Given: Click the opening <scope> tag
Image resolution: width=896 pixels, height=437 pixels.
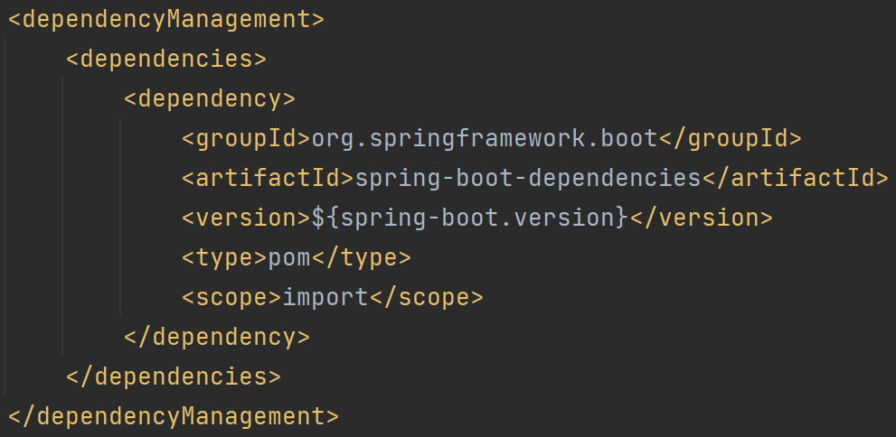Looking at the screenshot, I should click(232, 297).
